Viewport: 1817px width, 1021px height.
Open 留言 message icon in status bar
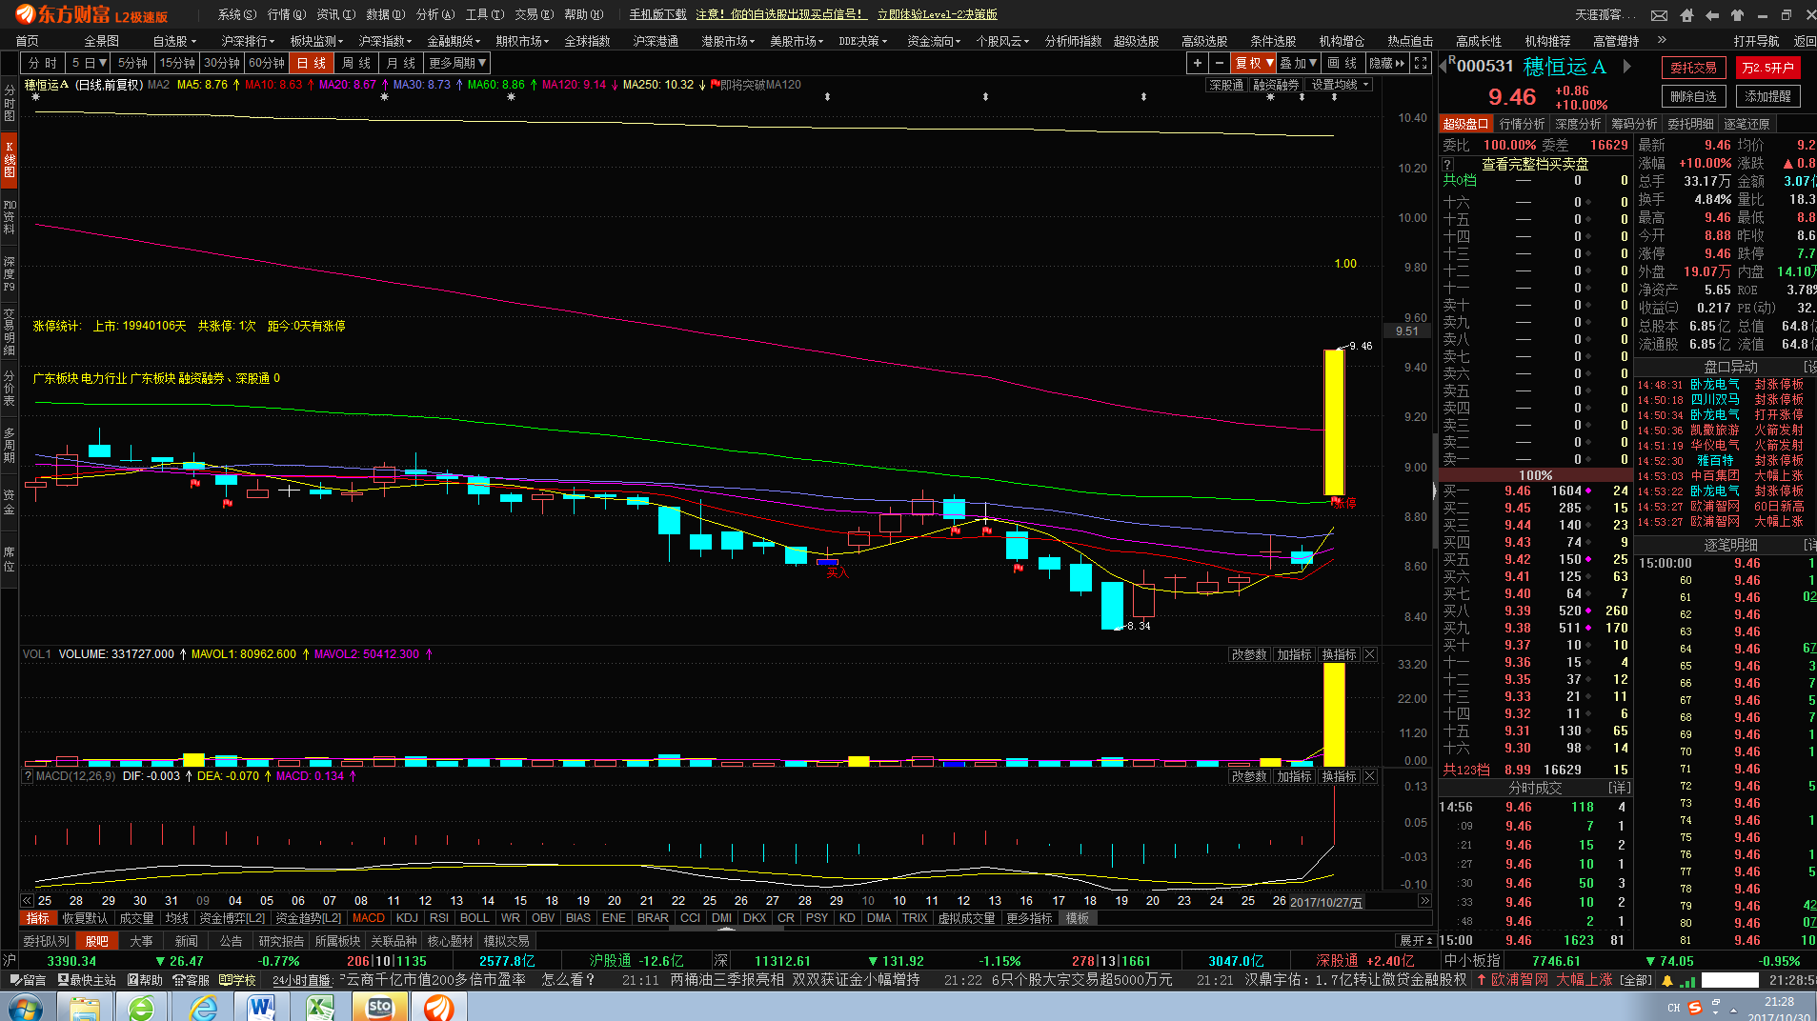[x=28, y=979]
